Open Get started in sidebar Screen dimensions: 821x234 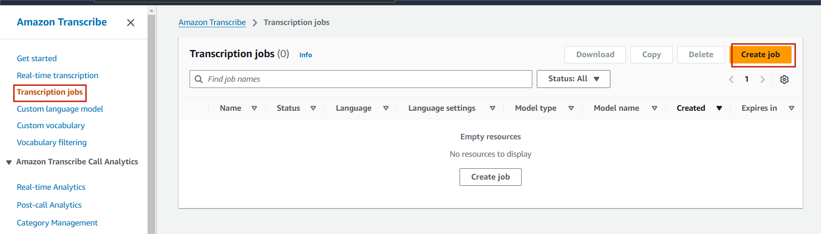(x=37, y=58)
